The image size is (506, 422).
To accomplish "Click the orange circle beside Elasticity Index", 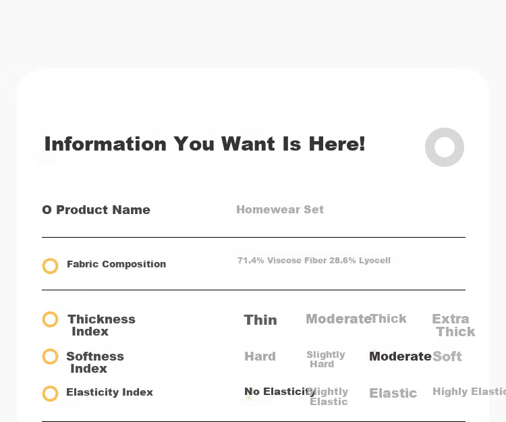I will point(51,394).
